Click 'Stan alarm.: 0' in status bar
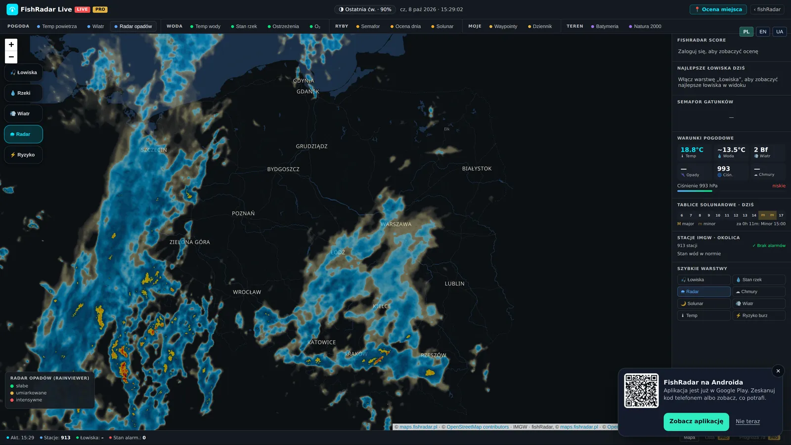Viewport: 791px width, 445px height. pyautogui.click(x=127, y=438)
